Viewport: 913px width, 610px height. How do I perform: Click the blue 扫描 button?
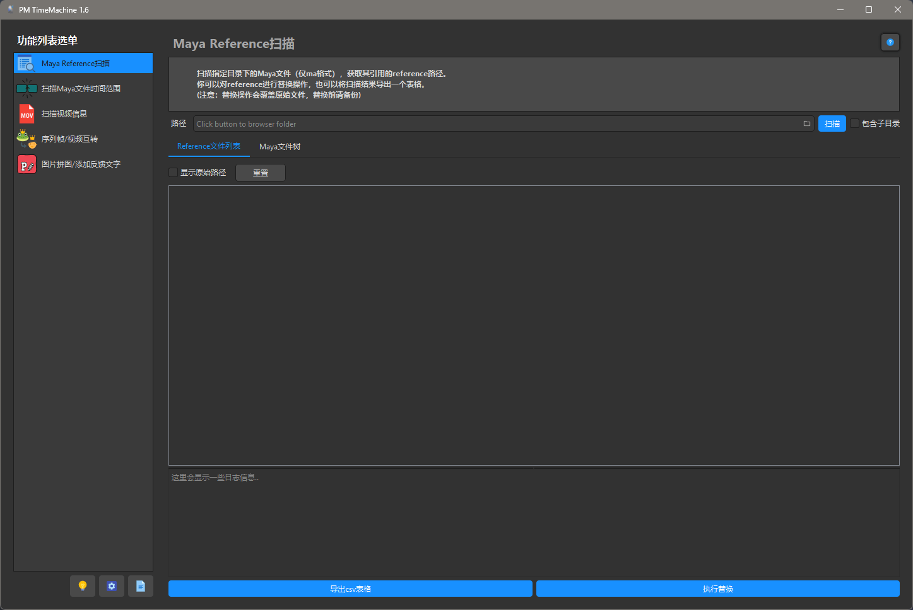(832, 124)
